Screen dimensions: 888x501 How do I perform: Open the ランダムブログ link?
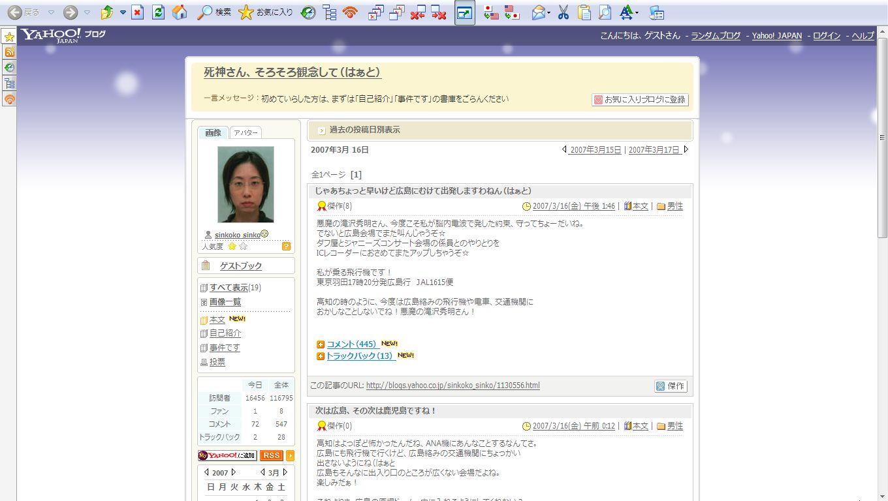coord(716,36)
